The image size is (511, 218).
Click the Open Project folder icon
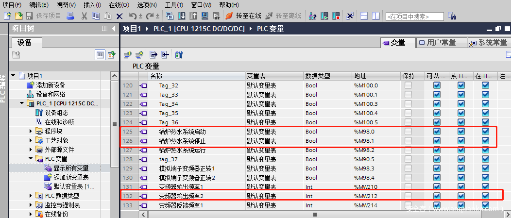[x=18, y=16]
